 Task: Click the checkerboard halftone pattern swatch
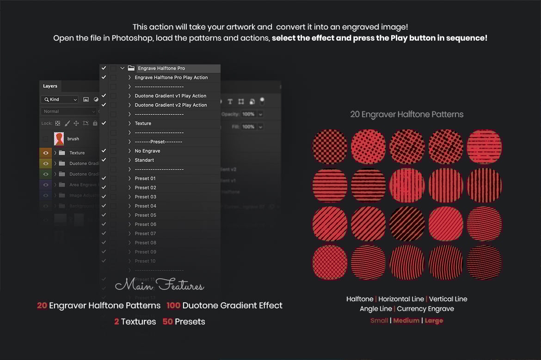[330, 146]
